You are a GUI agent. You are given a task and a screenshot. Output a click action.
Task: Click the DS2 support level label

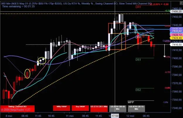tap(138, 90)
